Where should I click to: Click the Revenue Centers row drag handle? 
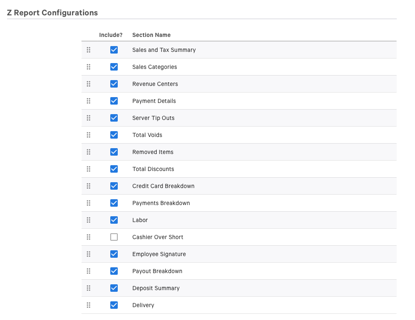(88, 84)
